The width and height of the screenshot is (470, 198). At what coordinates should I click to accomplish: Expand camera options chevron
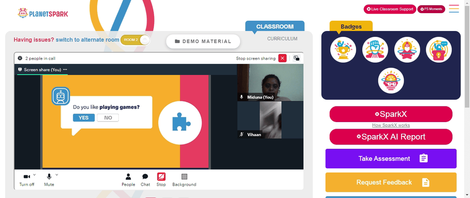[34, 175]
